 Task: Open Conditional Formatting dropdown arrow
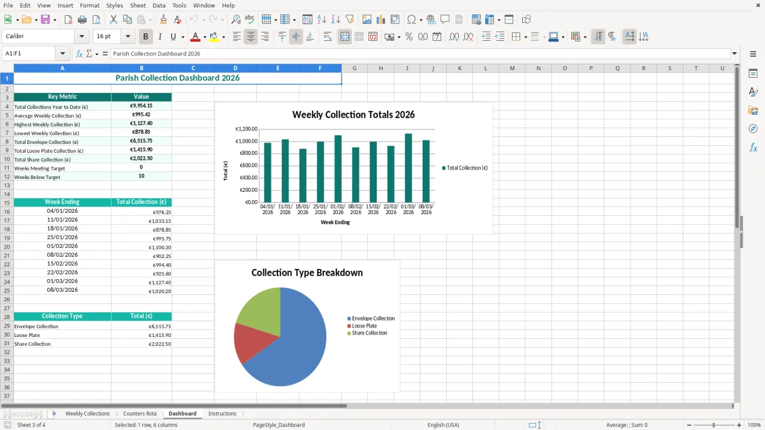[585, 37]
